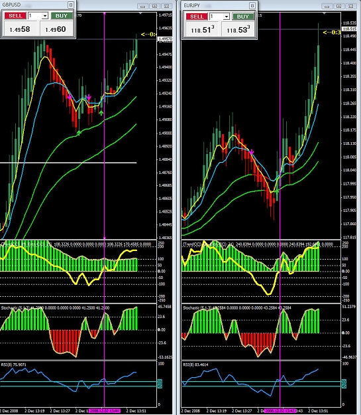Click the EURJPY title bar text
361x415 pixels.
[191, 5]
